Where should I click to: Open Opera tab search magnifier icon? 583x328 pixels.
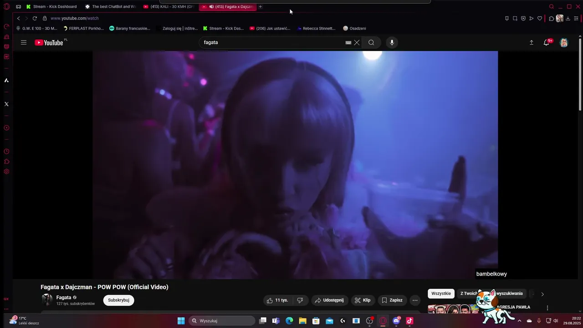coord(551,7)
